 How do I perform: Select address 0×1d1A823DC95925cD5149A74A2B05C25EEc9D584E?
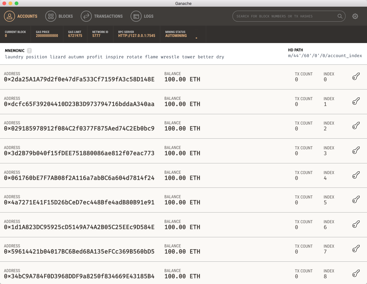point(79,227)
